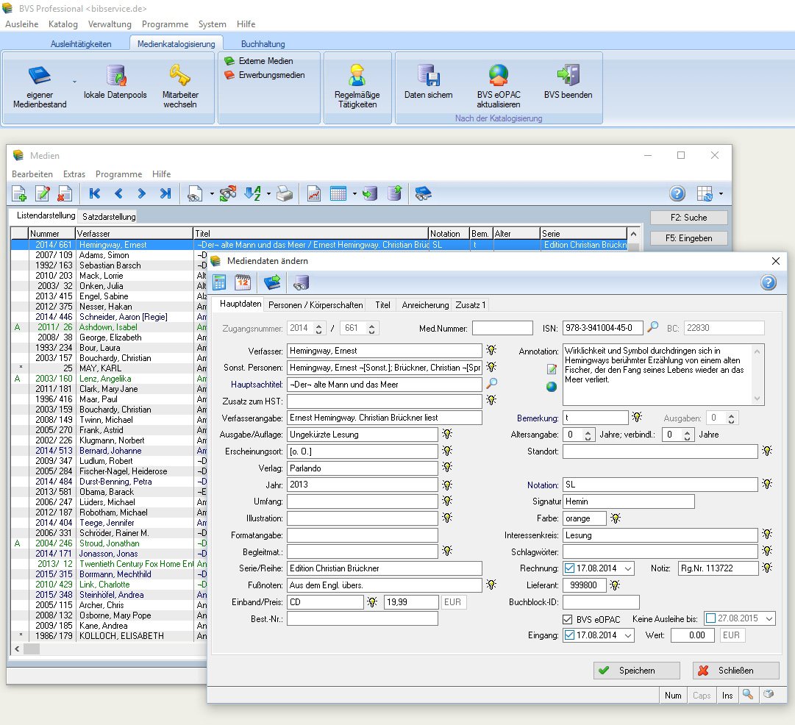The height and width of the screenshot is (725, 795).
Task: Click into the Hauptsachtitel input field
Action: point(383,384)
